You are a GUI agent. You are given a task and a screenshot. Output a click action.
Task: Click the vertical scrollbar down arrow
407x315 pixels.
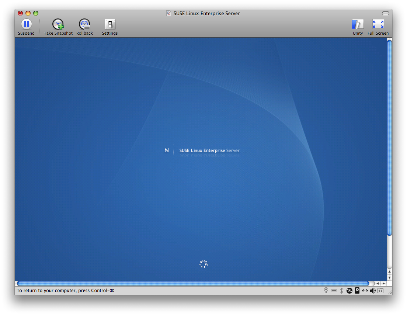pyautogui.click(x=389, y=278)
